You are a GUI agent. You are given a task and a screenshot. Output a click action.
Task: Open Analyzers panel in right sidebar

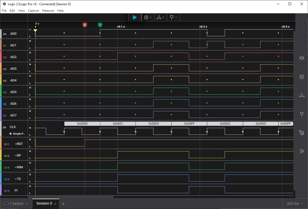tap(302, 77)
